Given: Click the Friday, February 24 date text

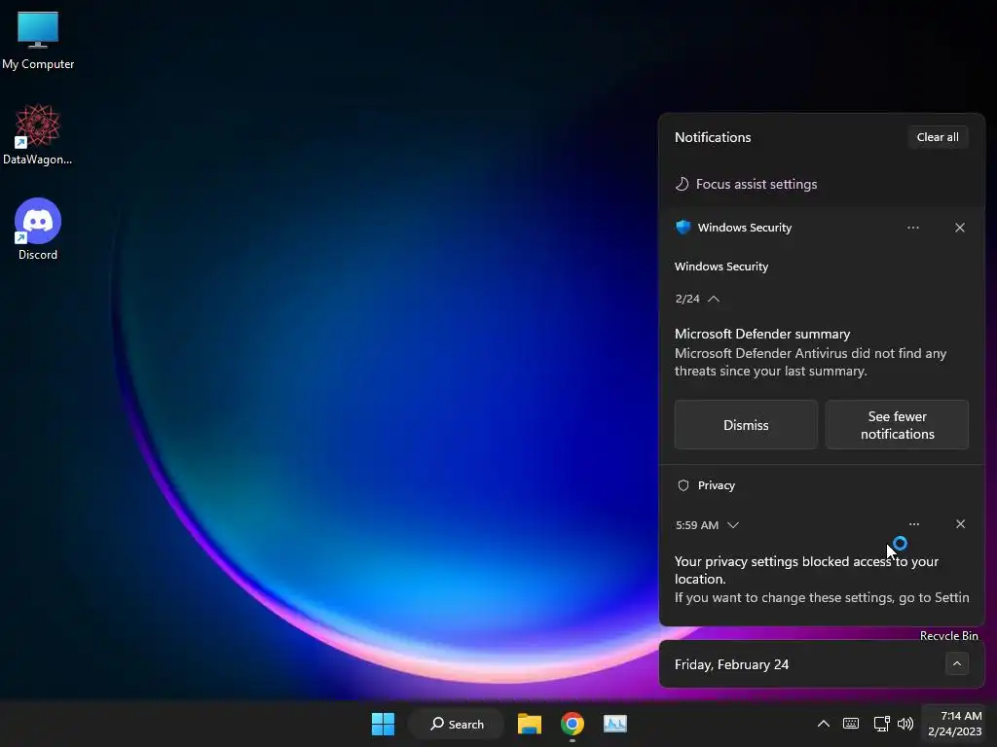Looking at the screenshot, I should pyautogui.click(x=731, y=664).
